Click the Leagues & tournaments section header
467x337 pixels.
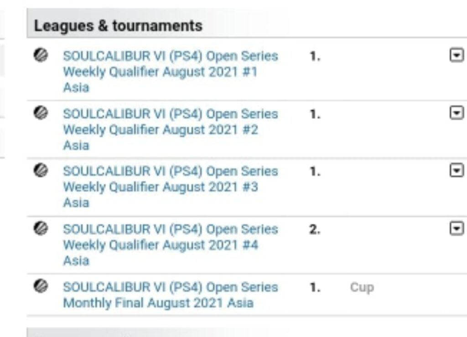pyautogui.click(x=118, y=26)
